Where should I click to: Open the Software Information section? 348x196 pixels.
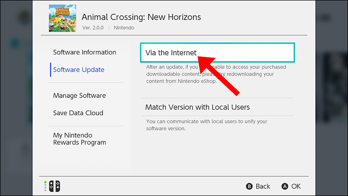coord(85,52)
